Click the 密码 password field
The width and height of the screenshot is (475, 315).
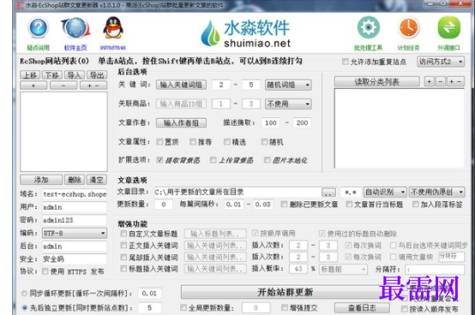(x=75, y=220)
